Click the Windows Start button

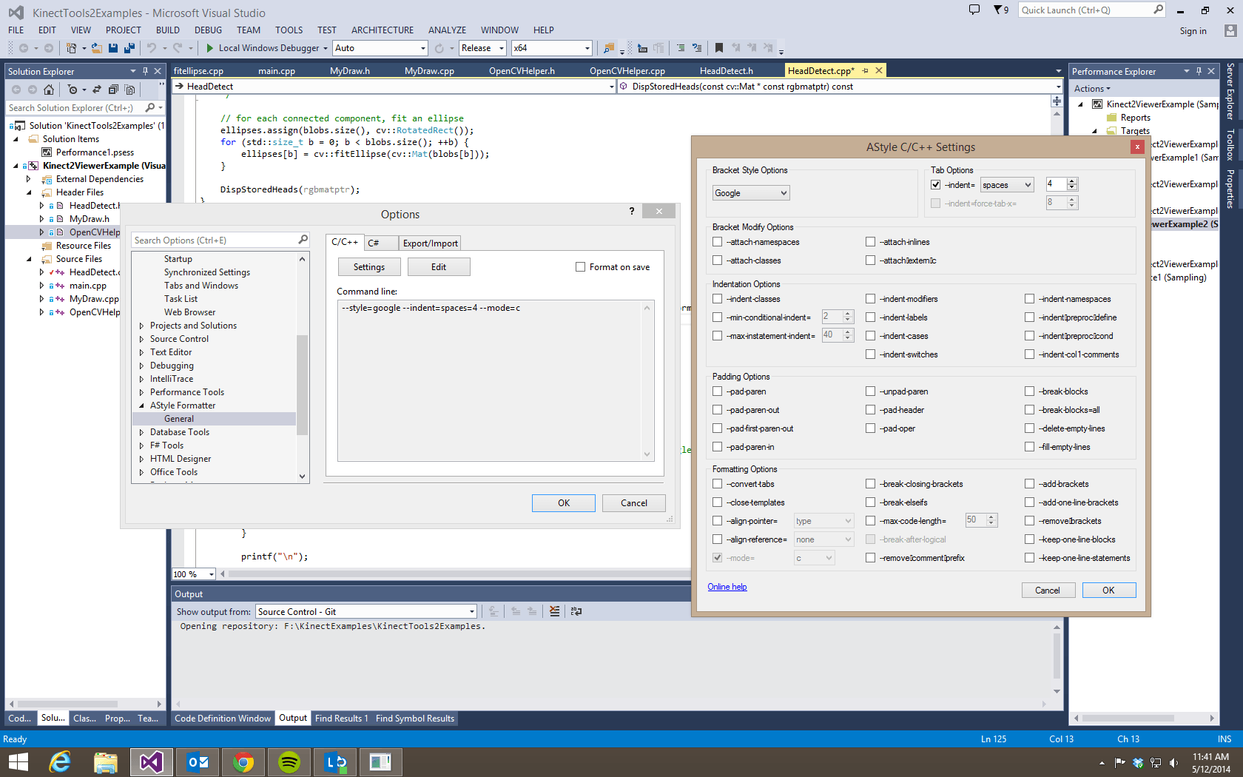click(18, 761)
